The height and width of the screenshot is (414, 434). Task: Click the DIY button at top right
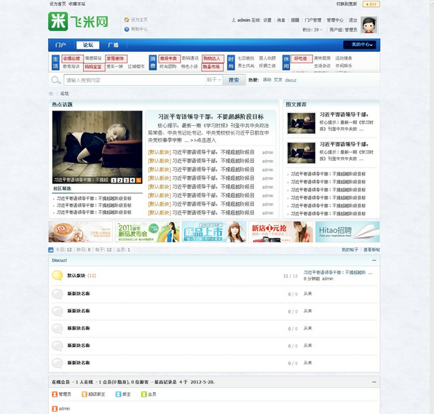(371, 4)
